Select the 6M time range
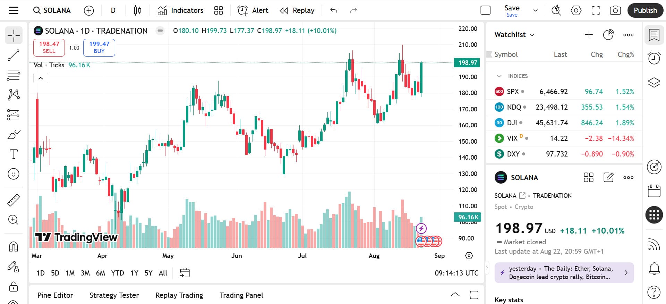This screenshot has width=666, height=304. [101, 273]
